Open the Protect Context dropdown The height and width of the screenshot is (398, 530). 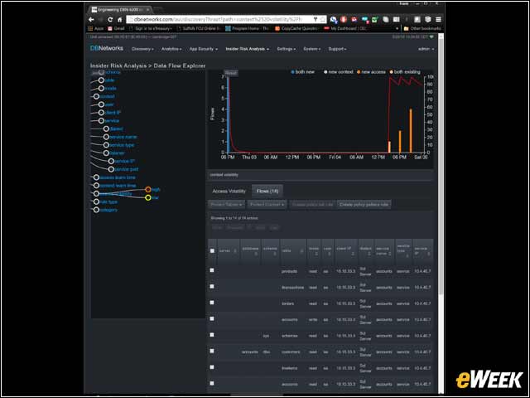click(267, 205)
